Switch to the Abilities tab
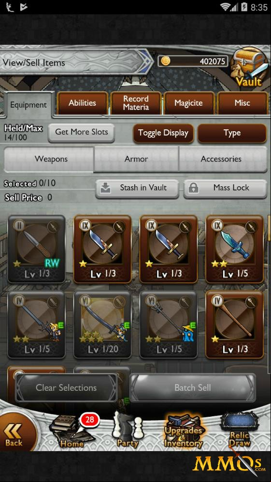Screen dimensions: 271x482 [82, 103]
